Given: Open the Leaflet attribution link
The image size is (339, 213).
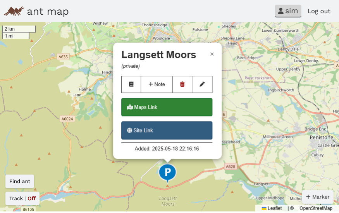Looking at the screenshot, I should click(x=274, y=208).
